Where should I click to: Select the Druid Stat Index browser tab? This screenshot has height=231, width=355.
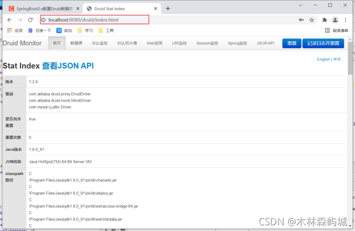pyautogui.click(x=122, y=9)
